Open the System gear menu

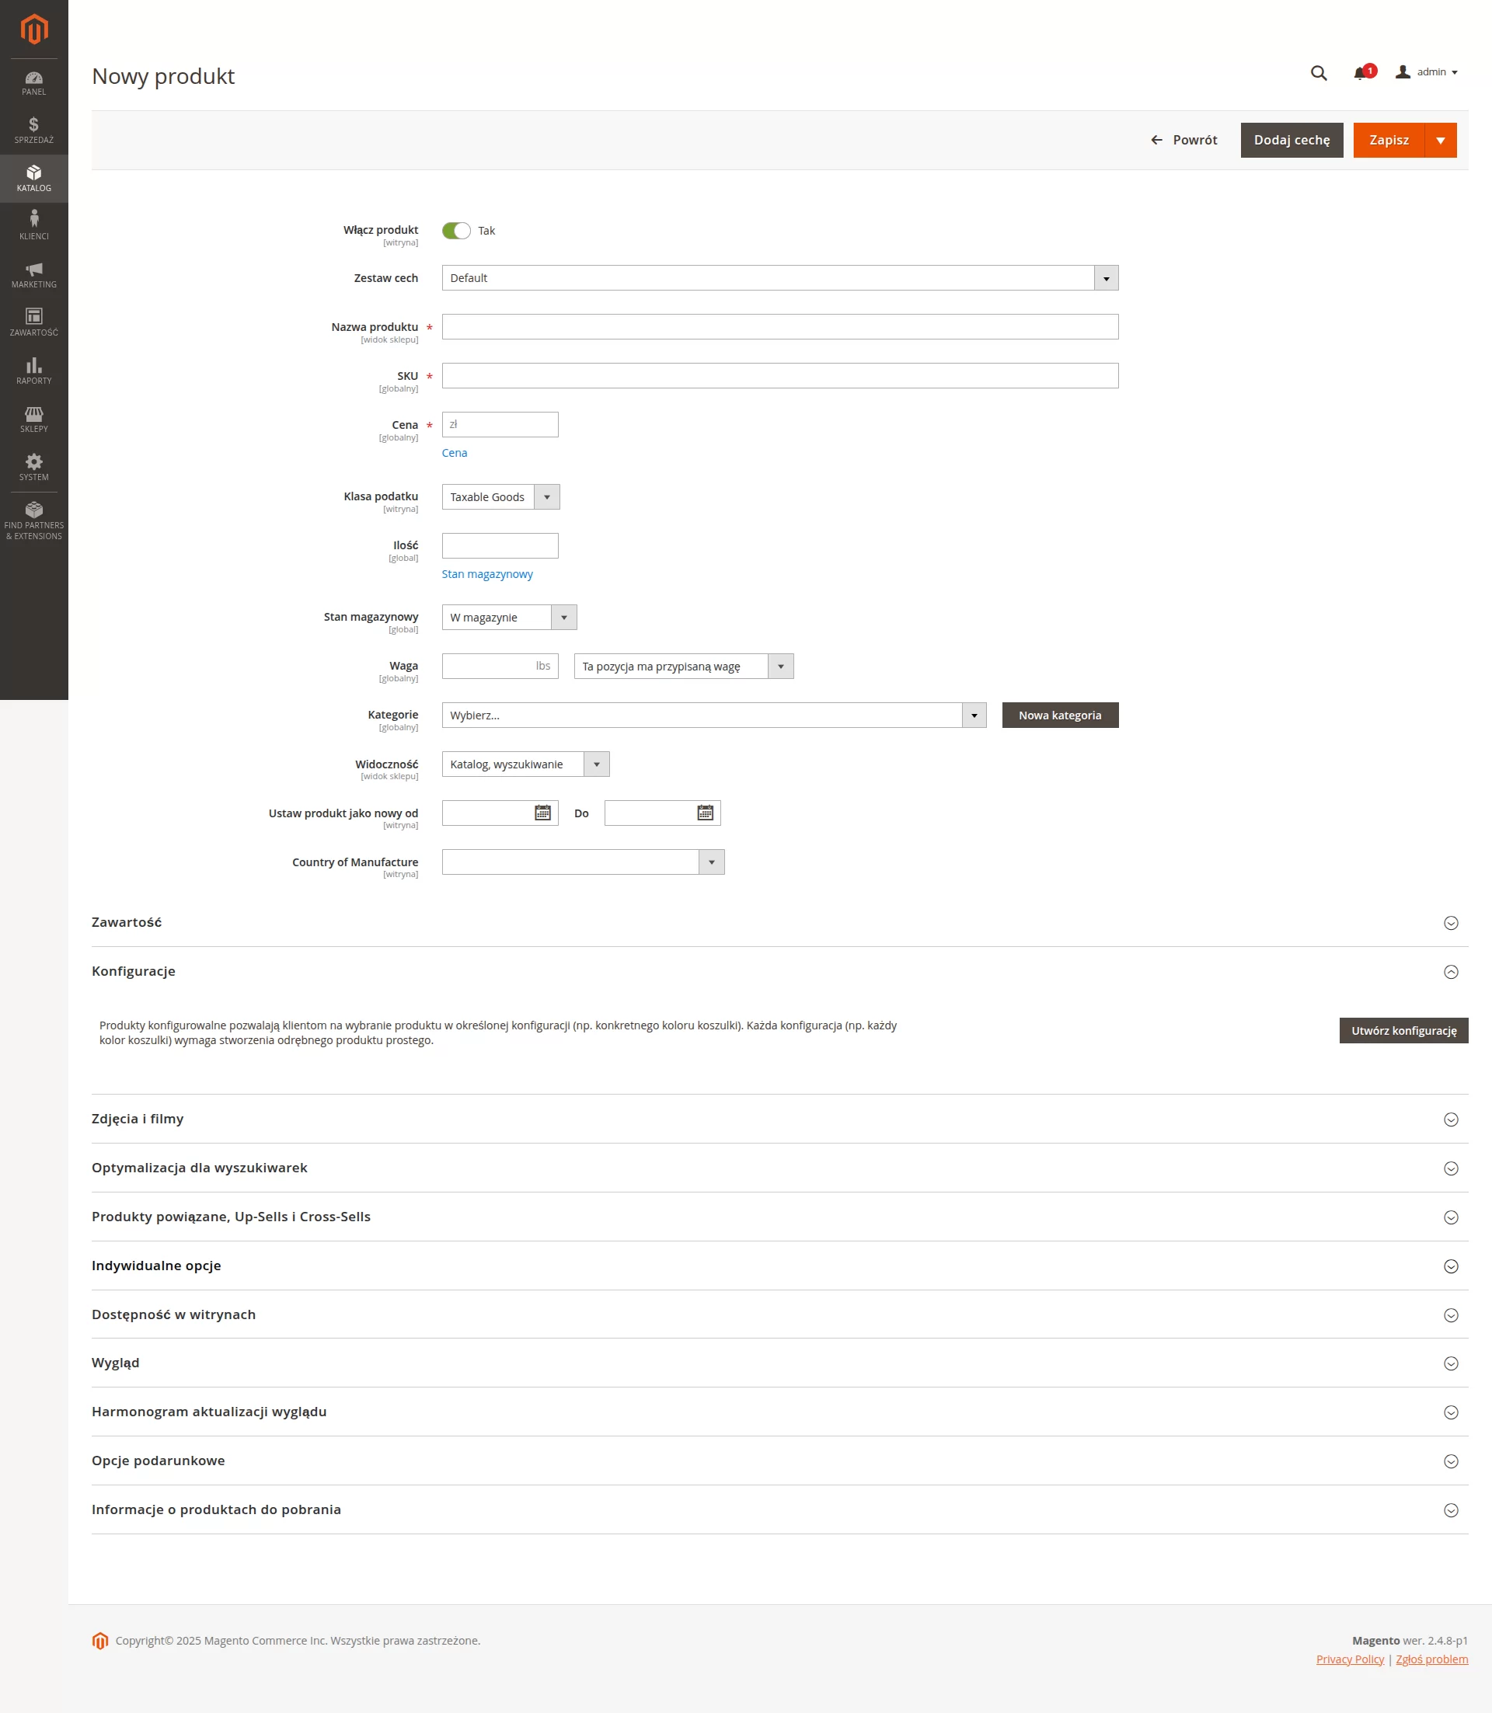click(x=34, y=468)
